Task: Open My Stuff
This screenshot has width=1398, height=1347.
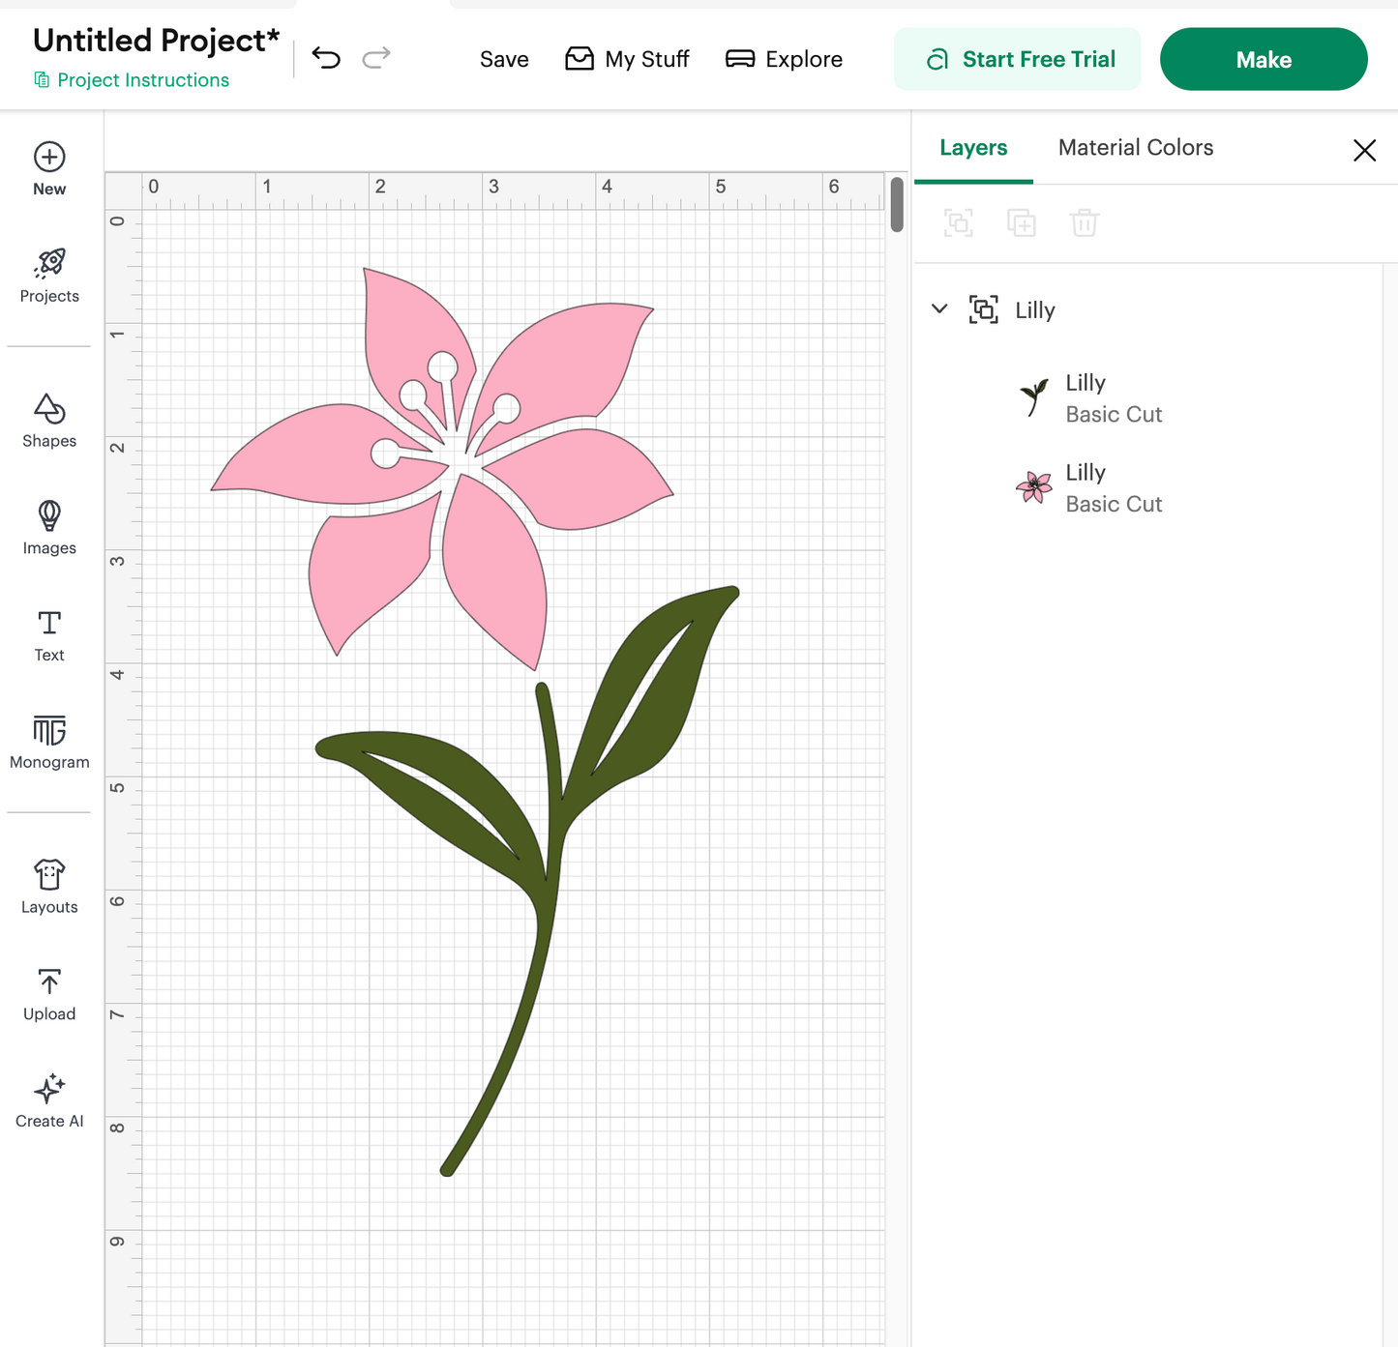Action: [627, 59]
